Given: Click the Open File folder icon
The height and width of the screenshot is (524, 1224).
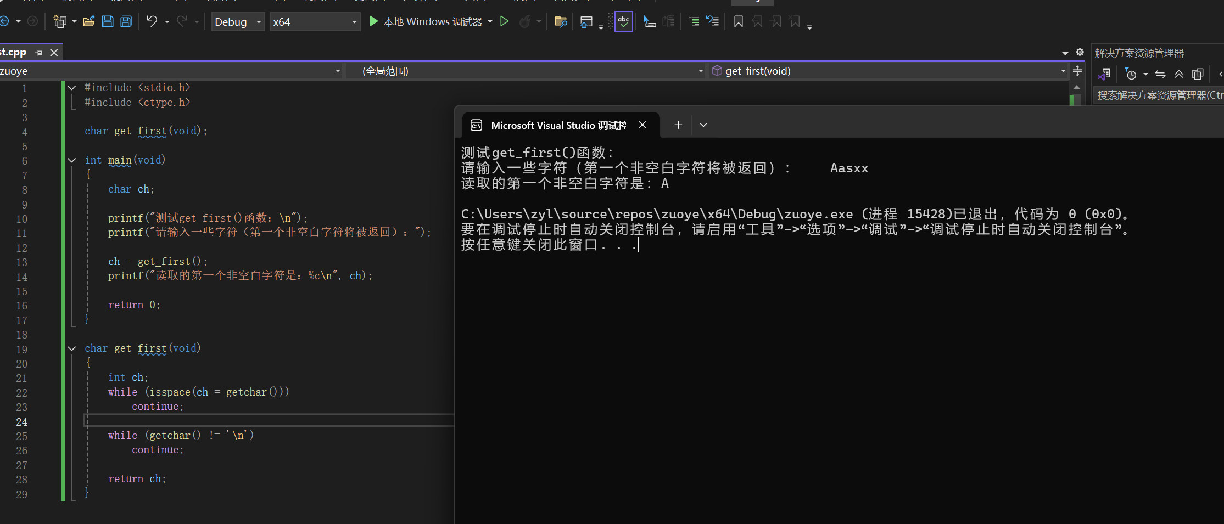Looking at the screenshot, I should [x=89, y=21].
